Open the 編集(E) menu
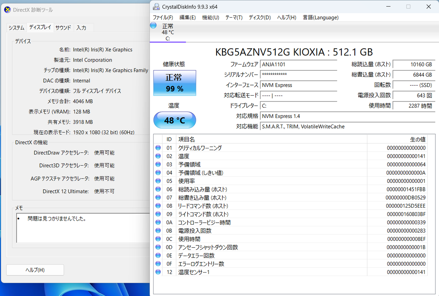 pos(187,18)
